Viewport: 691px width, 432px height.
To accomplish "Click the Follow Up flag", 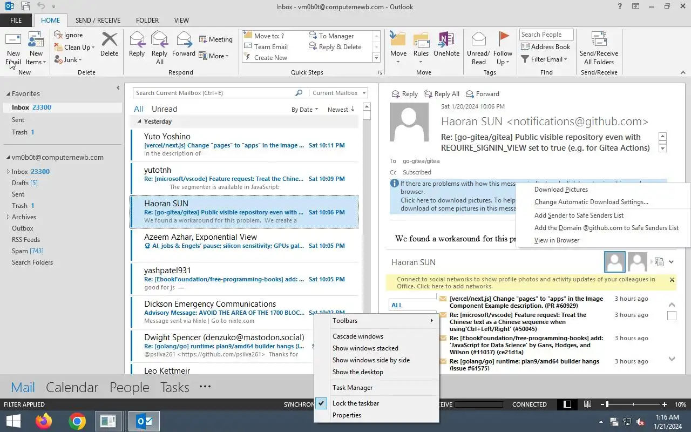I will (503, 49).
